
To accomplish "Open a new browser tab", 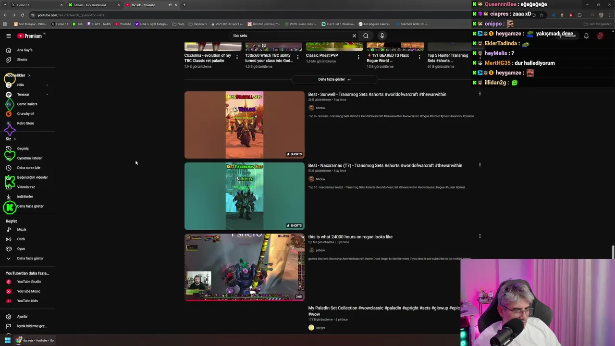I will [184, 5].
